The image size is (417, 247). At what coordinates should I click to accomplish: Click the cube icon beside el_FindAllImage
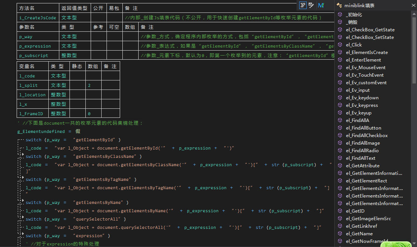click(340, 143)
